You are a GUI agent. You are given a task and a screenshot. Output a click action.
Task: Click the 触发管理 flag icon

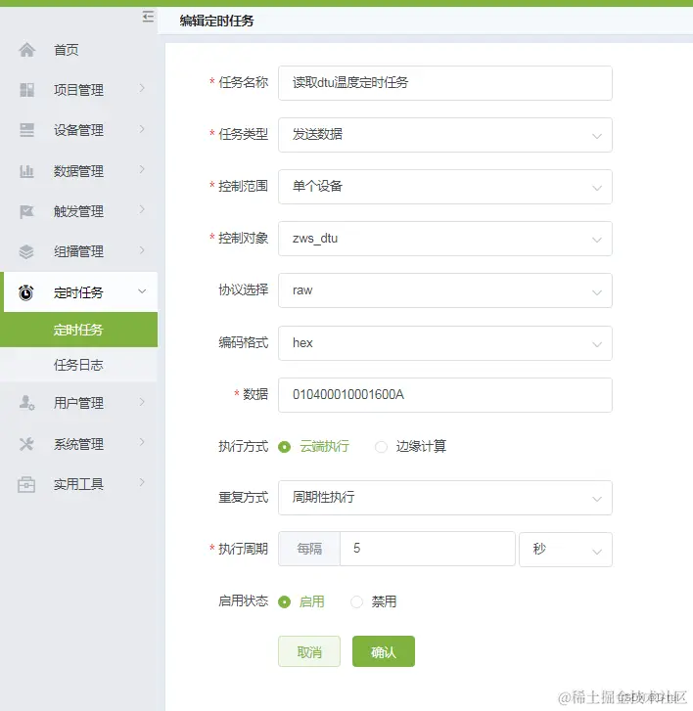coord(26,211)
